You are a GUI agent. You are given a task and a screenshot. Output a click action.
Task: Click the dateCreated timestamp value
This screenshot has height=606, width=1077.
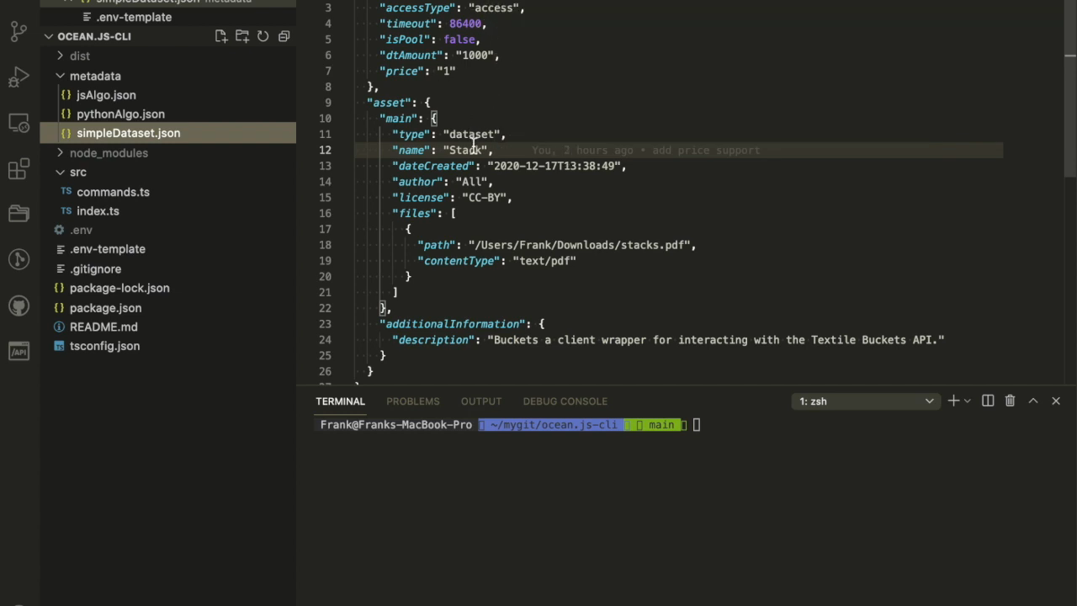click(x=554, y=166)
